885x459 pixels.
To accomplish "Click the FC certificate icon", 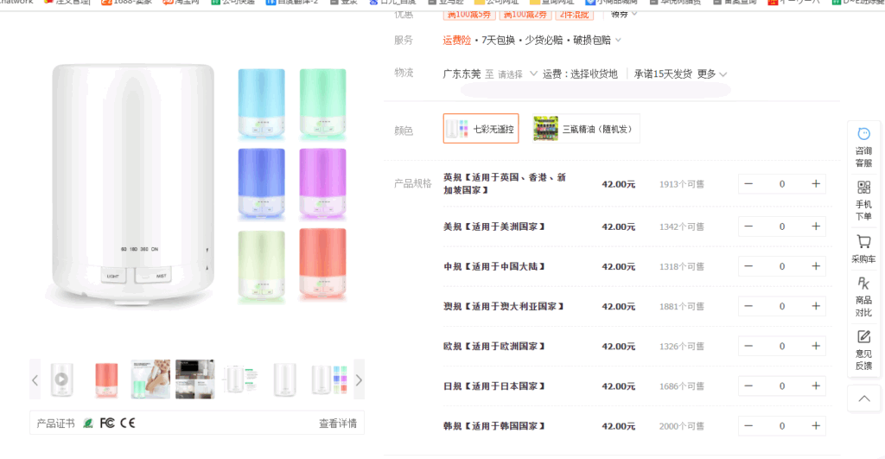I will click(x=106, y=423).
